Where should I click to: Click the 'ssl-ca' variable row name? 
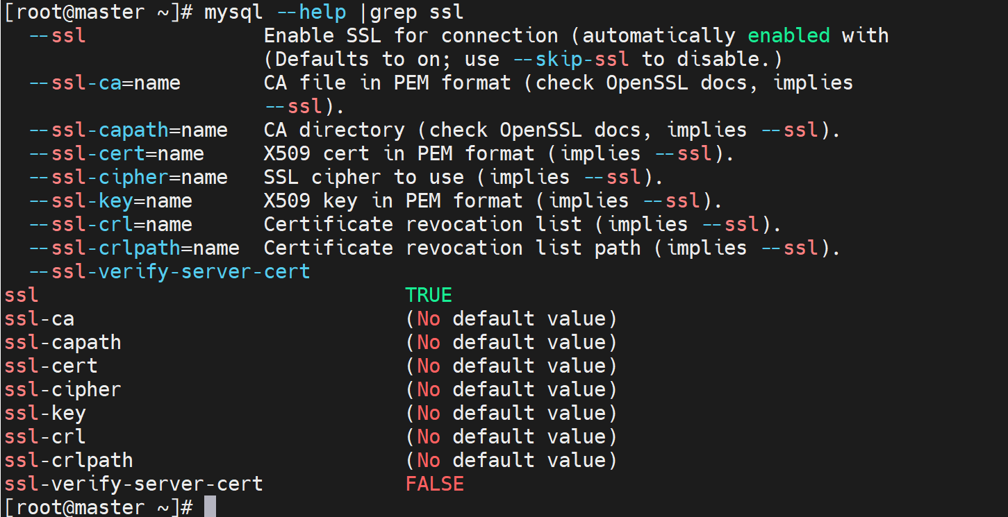[39, 319]
